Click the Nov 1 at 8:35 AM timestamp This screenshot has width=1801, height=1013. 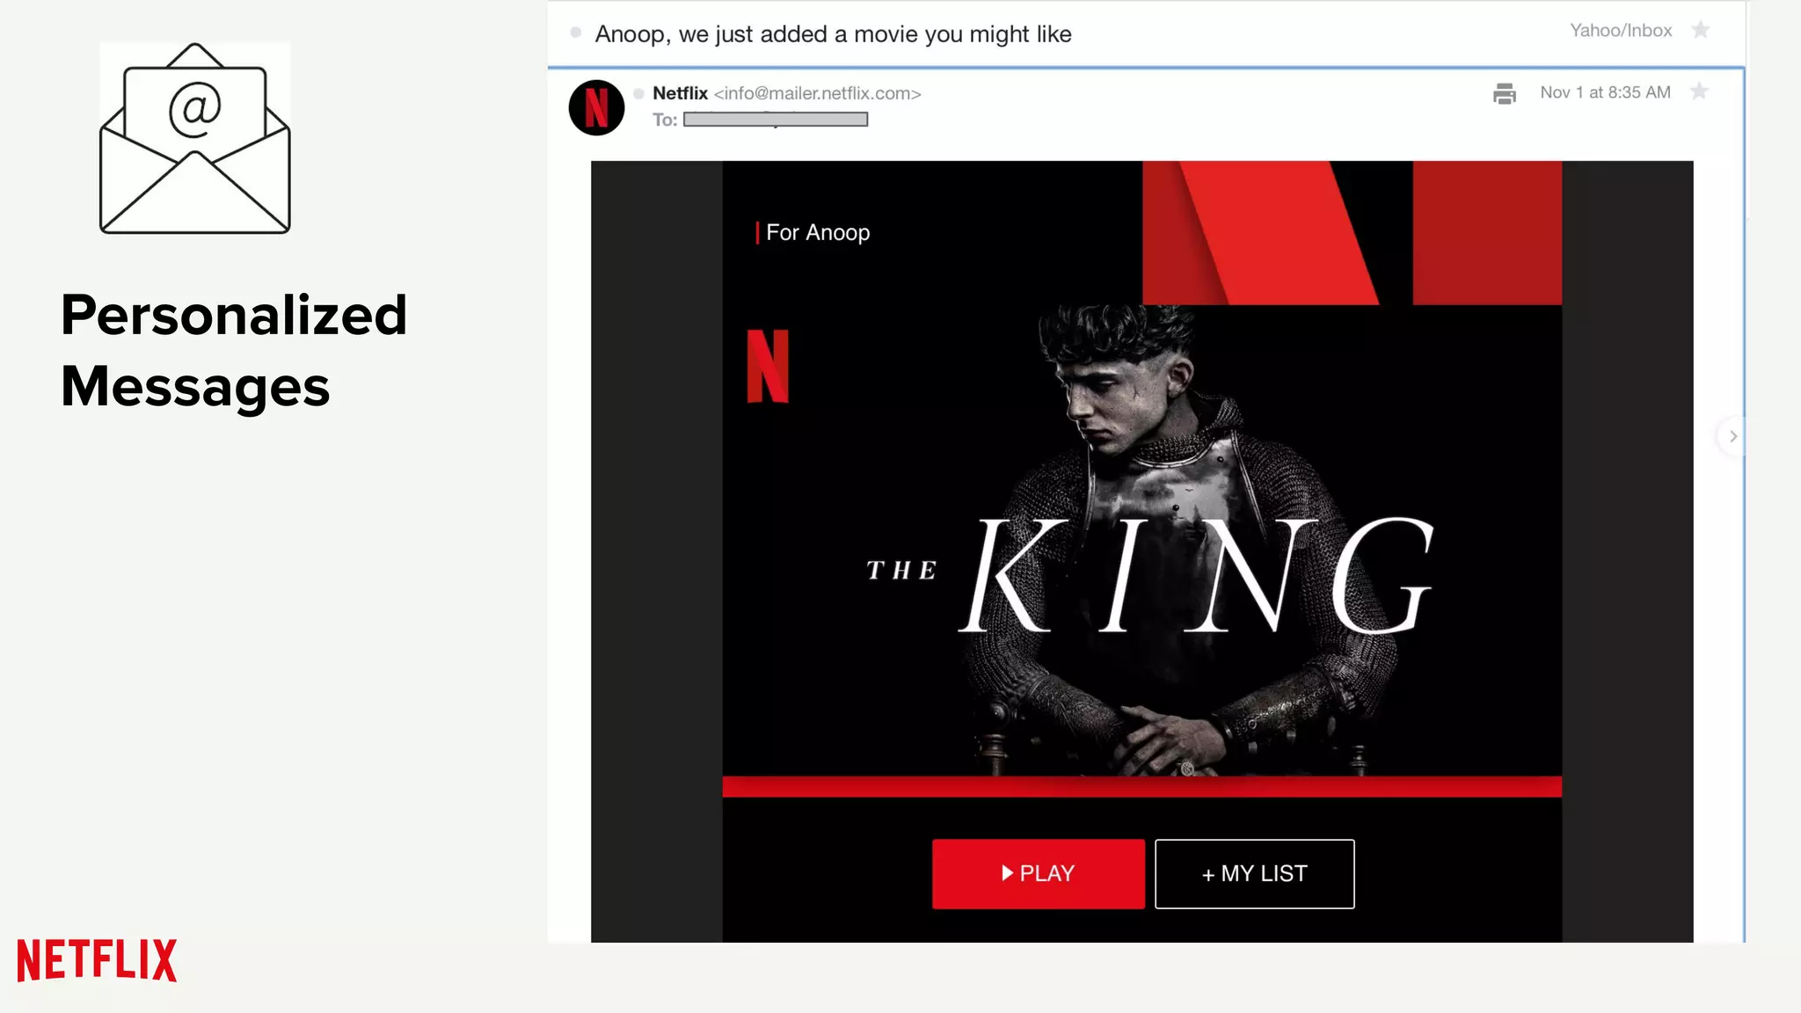click(1605, 92)
